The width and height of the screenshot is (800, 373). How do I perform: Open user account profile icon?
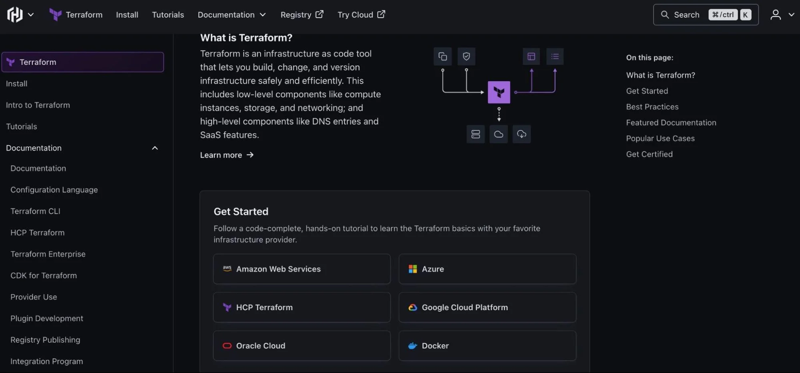point(776,15)
